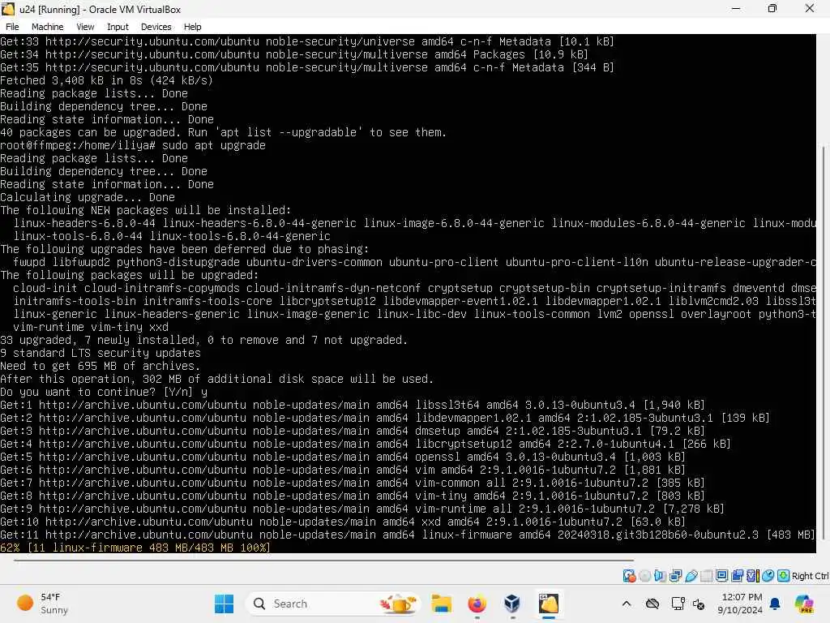Open the File menu
The height and width of the screenshot is (623, 830).
pyautogui.click(x=12, y=27)
